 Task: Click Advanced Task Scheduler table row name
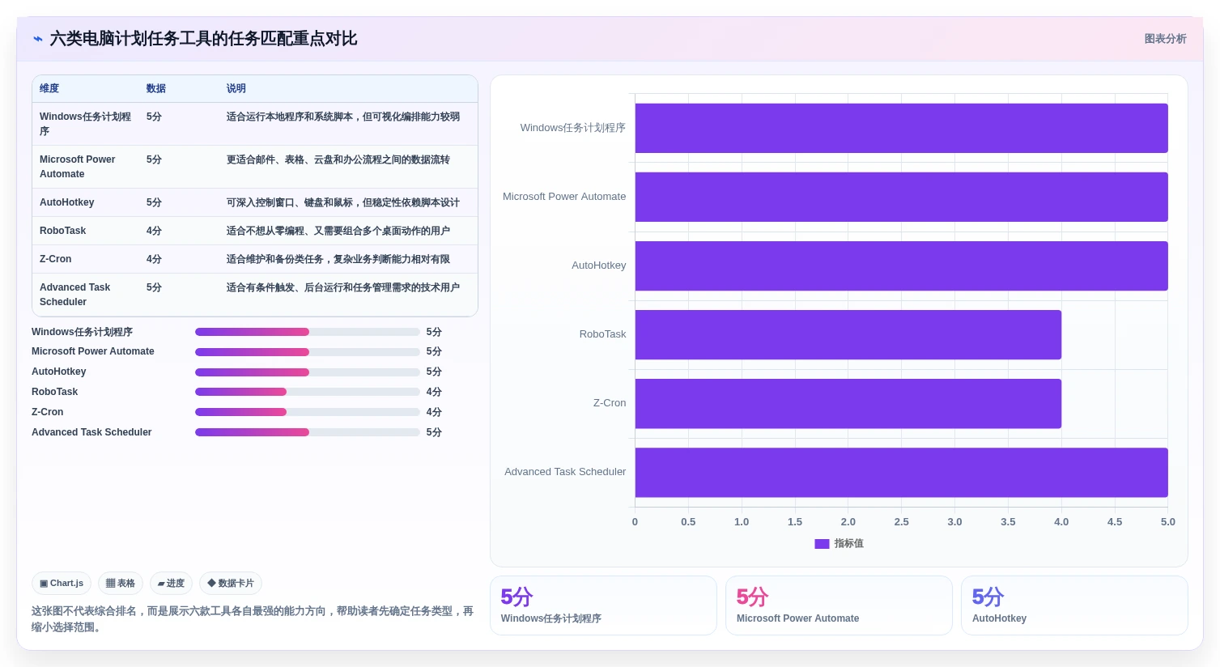75,295
